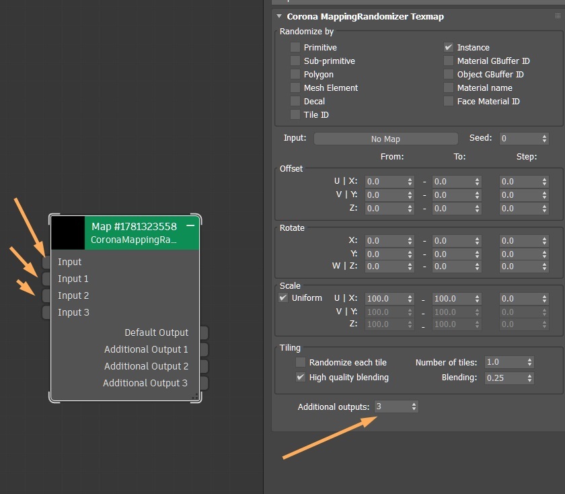
Task: Toggle the Uniform scale checkbox
Action: tap(283, 298)
